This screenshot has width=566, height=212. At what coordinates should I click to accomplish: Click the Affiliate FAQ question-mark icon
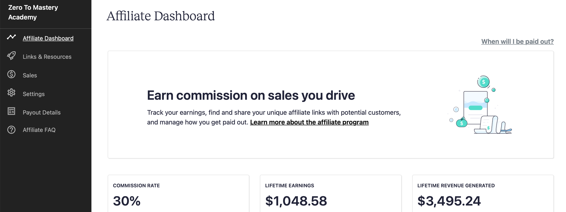11,130
